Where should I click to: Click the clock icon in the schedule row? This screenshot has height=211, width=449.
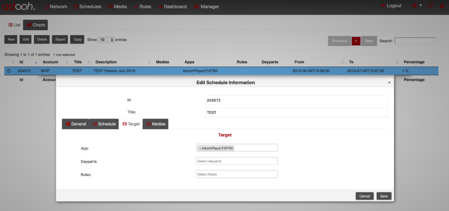(x=8, y=71)
